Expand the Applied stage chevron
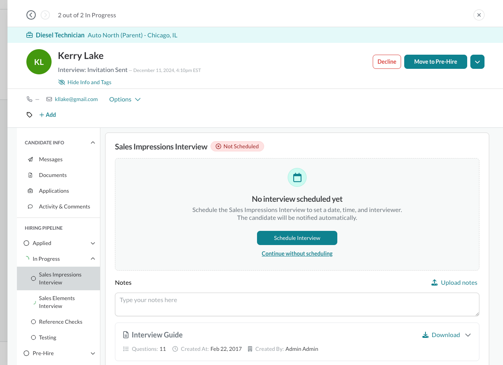The height and width of the screenshot is (365, 503). point(93,243)
